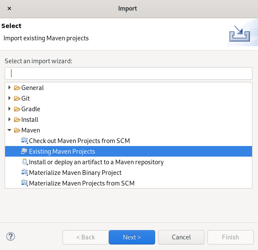The image size is (258, 250).
Task: Click the Existing Maven Projects wizard icon
Action: point(25,151)
